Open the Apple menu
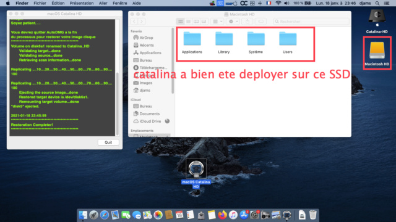Viewport: 396px width, 222px height. (x=8, y=3)
